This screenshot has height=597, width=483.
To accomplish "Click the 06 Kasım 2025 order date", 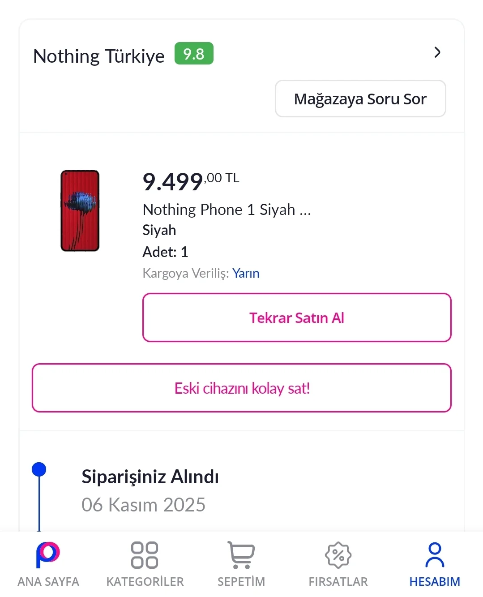I will [143, 505].
